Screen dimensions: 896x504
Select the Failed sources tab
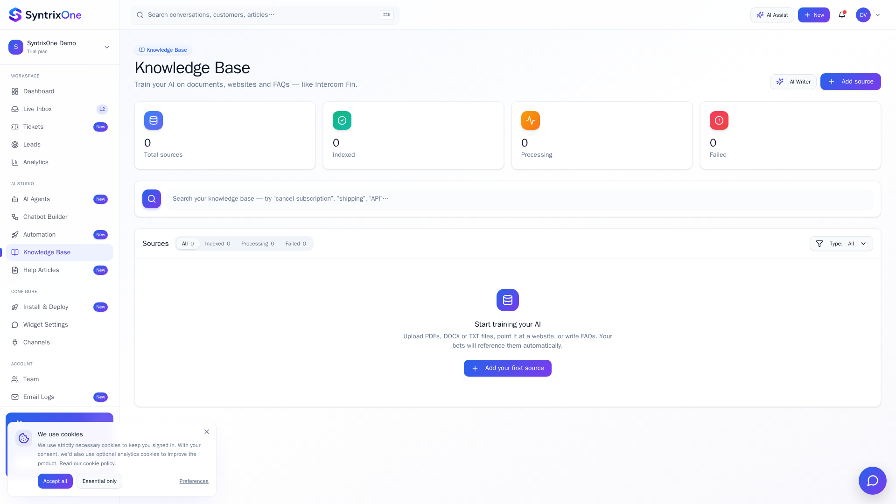click(x=296, y=244)
